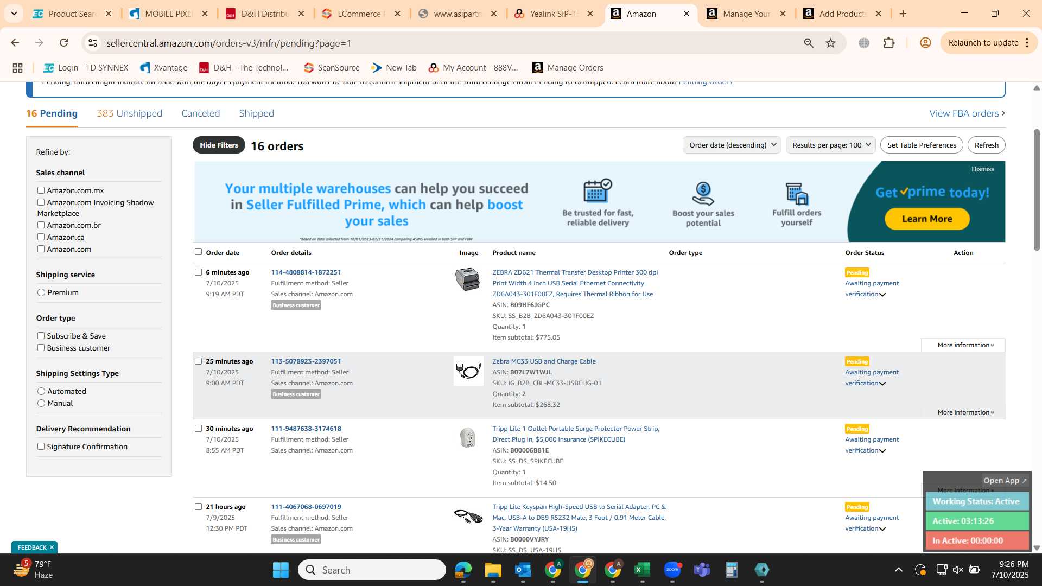Go back to the previous page
This screenshot has width=1042, height=586.
(15, 43)
